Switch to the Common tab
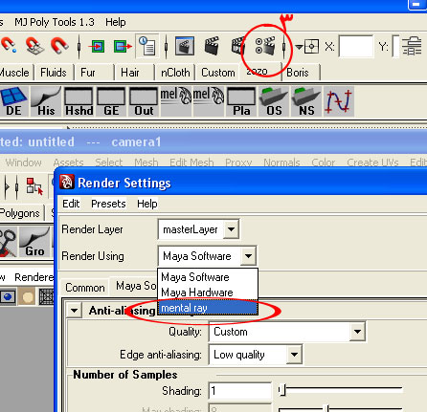 point(85,288)
